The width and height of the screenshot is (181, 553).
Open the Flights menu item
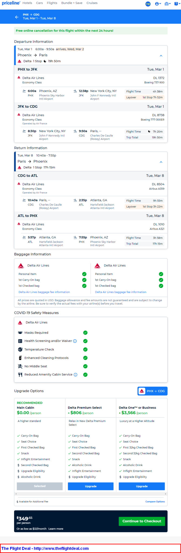point(52,3)
